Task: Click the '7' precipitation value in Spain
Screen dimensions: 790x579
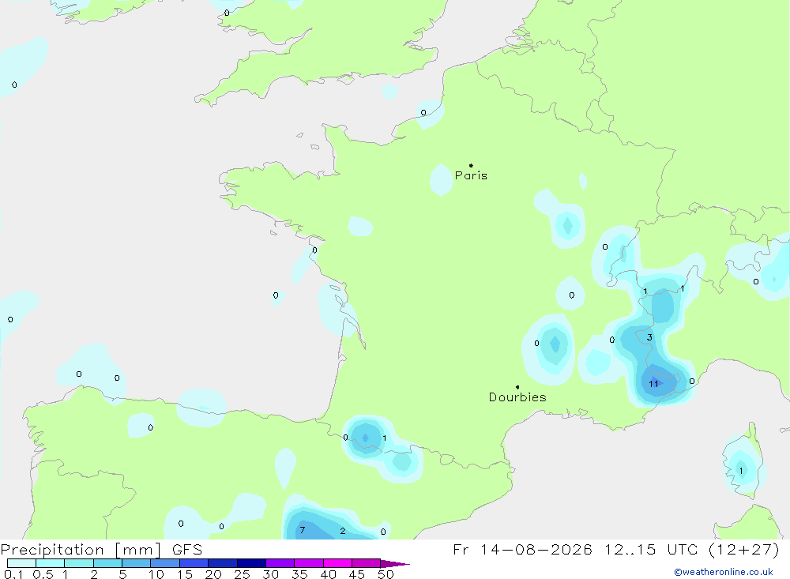Action: (303, 529)
